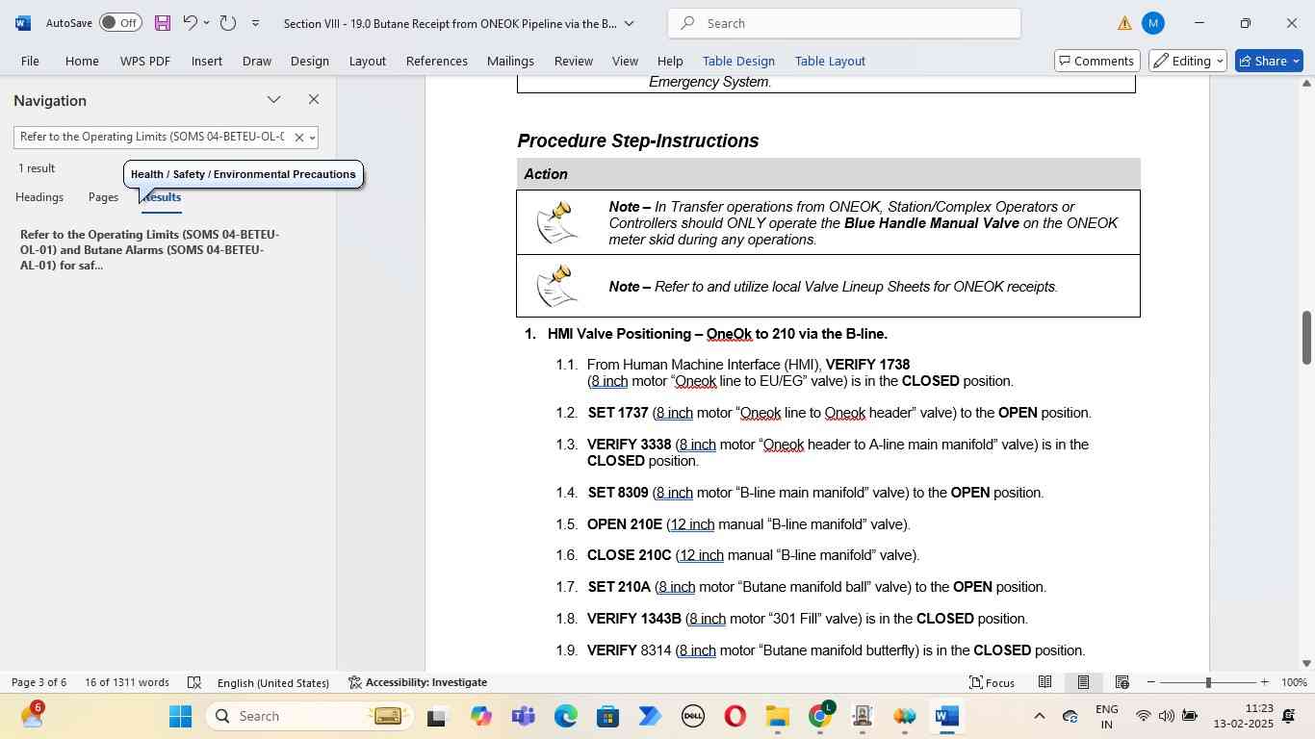Open Navigation pane task options chevron

point(274,100)
